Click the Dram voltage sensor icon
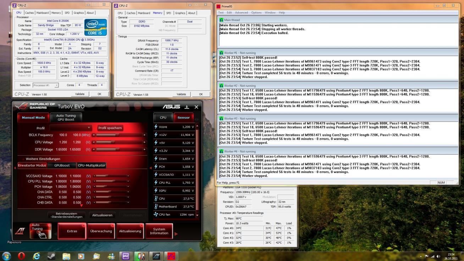 (x=156, y=159)
